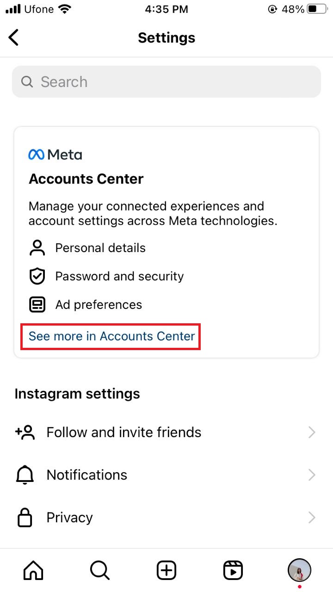Open the Notifications settings item

pos(166,475)
